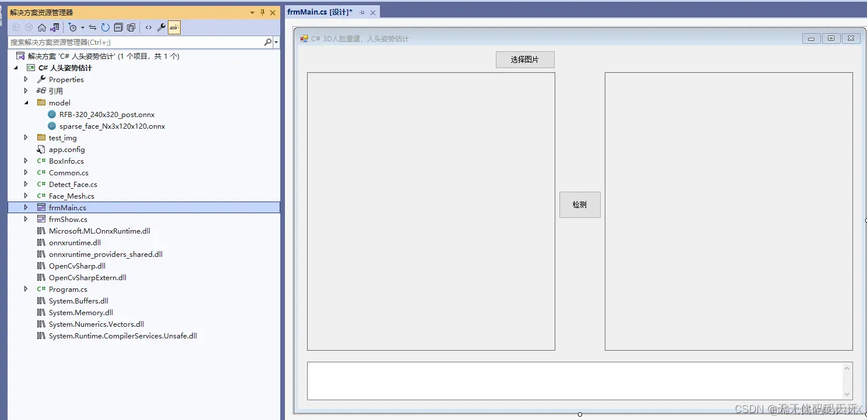The height and width of the screenshot is (420, 867).
Task: Switch to the frmMain.cs [设计]* tab
Action: pos(320,12)
